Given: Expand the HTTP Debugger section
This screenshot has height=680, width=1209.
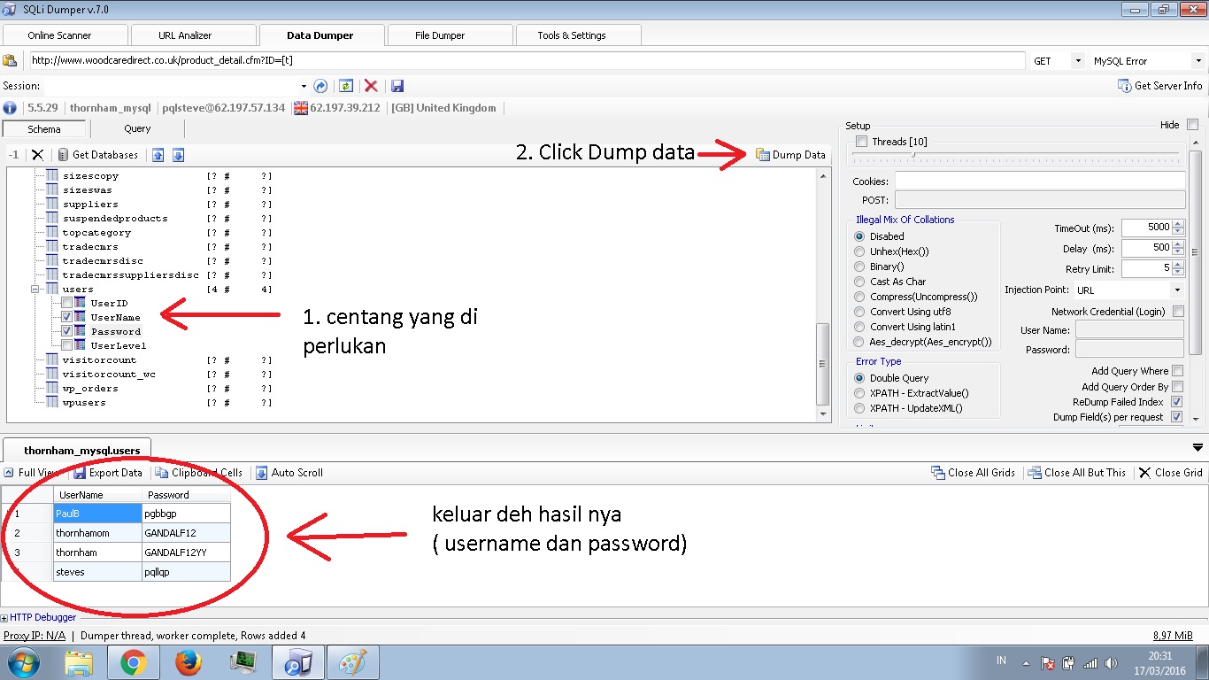Looking at the screenshot, I should [x=4, y=617].
